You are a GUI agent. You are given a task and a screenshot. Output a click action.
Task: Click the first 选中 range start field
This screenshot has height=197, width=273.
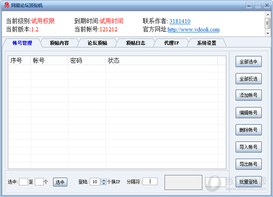[24, 182]
